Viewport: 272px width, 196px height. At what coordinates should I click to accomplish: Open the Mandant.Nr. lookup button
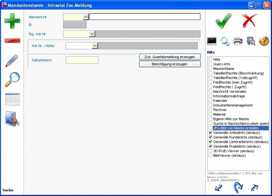pyautogui.click(x=86, y=17)
